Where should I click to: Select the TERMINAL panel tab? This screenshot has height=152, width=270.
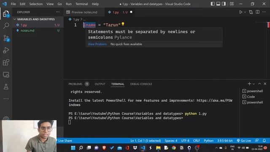[118, 84]
